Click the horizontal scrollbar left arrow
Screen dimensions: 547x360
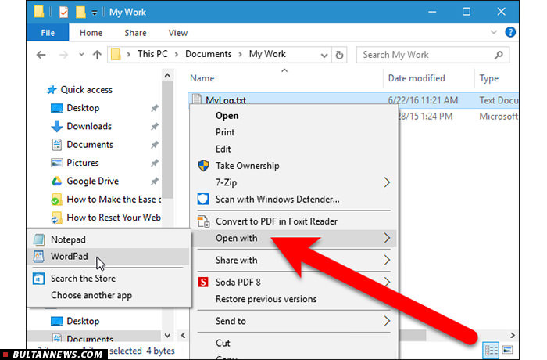[183, 335]
